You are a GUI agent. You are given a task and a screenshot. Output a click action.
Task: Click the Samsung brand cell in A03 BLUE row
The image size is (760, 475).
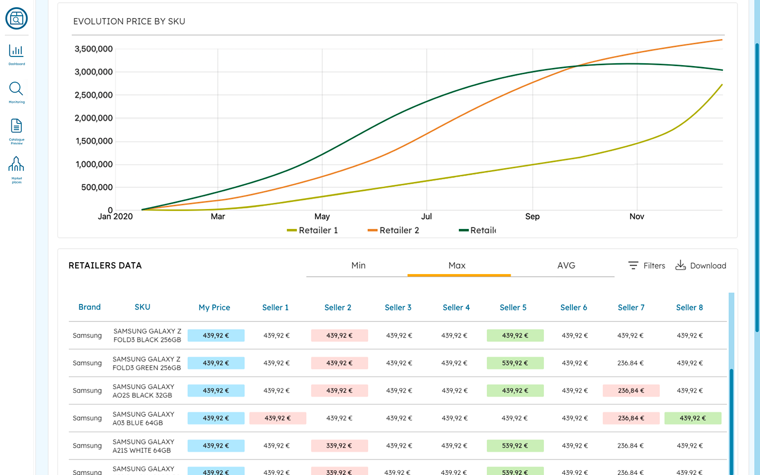pyautogui.click(x=87, y=418)
